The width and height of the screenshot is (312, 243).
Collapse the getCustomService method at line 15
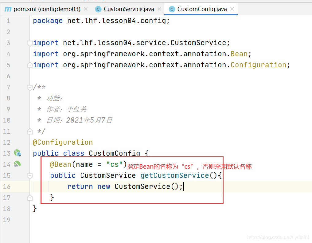coord(30,176)
